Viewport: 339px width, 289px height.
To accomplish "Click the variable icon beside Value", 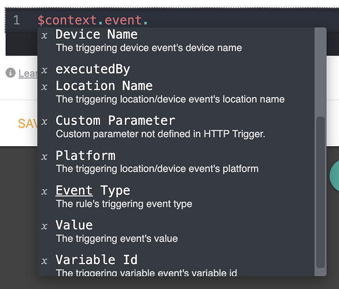I will [x=45, y=227].
